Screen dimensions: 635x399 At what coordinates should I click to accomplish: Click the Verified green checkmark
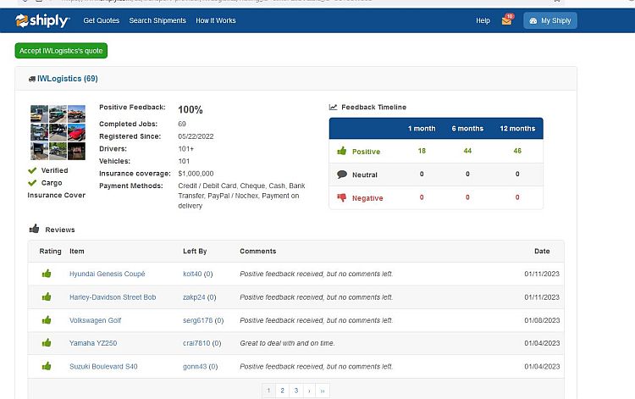click(x=32, y=170)
